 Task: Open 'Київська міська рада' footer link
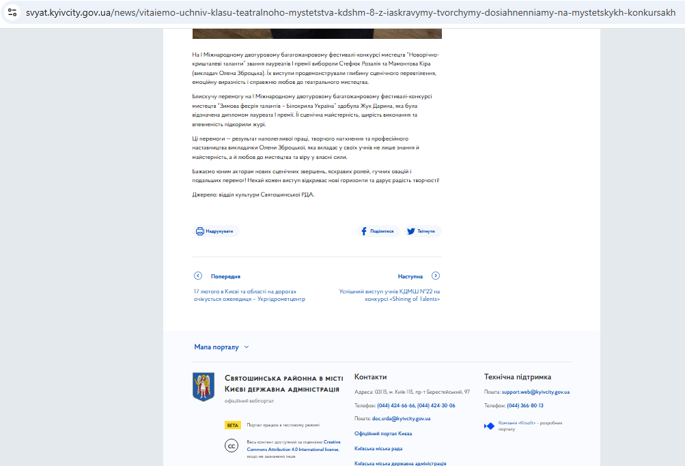[x=378, y=448]
